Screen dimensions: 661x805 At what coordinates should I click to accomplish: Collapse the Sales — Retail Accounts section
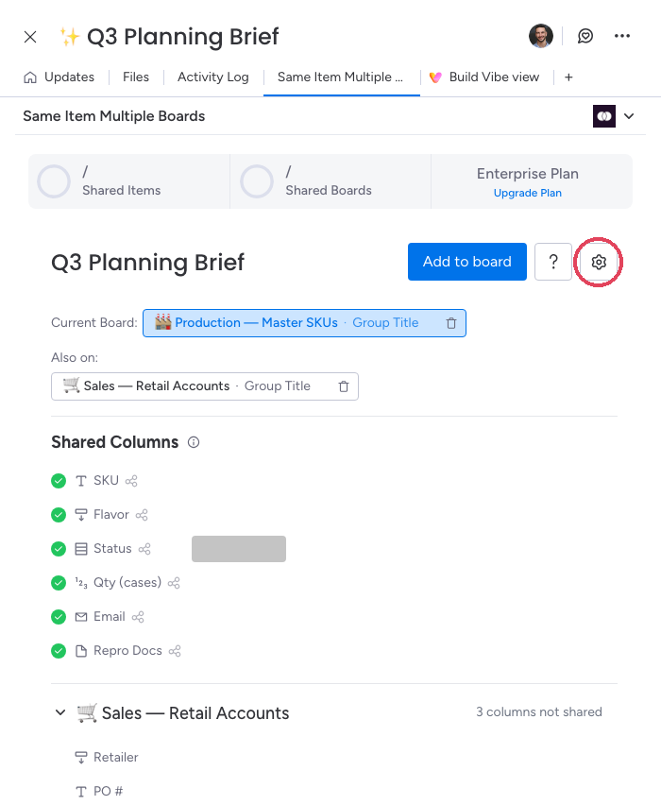click(60, 712)
